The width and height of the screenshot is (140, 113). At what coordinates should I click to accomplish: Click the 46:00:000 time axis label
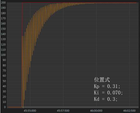tap(96, 111)
